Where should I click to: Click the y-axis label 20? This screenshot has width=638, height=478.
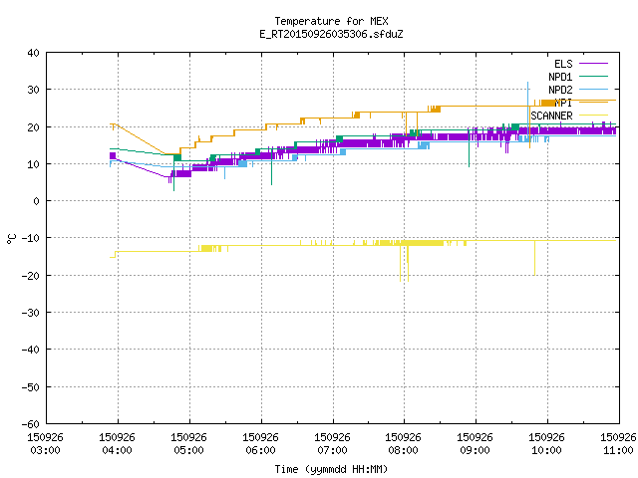(x=33, y=127)
